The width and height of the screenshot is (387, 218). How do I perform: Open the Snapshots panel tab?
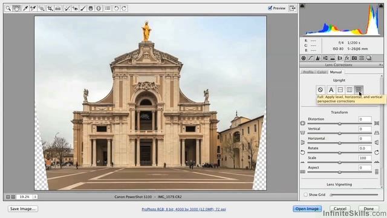point(369,58)
